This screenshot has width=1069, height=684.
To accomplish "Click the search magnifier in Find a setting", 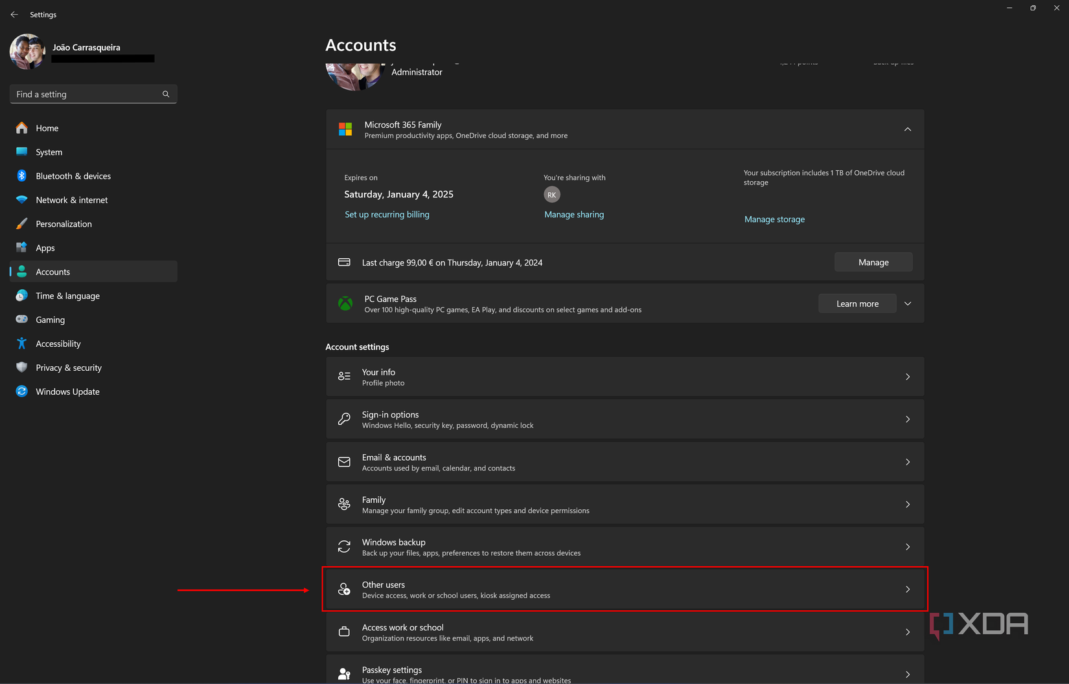I will click(166, 94).
